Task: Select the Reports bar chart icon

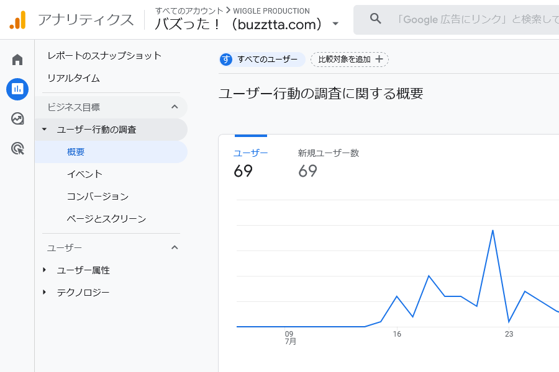Action: point(17,89)
